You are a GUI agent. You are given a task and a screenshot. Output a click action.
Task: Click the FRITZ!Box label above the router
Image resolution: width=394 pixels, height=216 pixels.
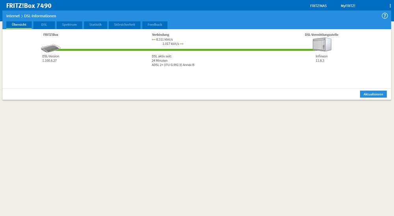coord(51,35)
